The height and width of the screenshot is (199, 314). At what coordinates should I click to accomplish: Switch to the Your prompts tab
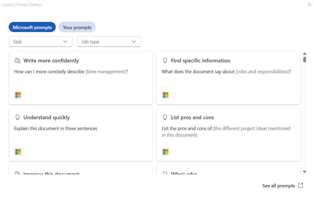[x=77, y=27]
